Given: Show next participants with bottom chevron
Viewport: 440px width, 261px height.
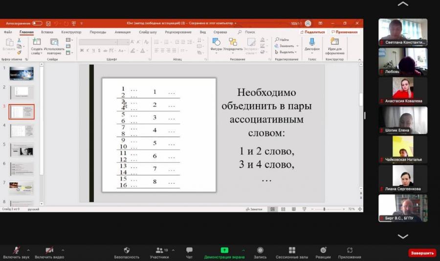Looking at the screenshot, I should [x=403, y=236].
